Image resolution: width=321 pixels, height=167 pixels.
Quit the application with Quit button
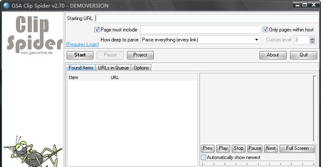click(303, 55)
